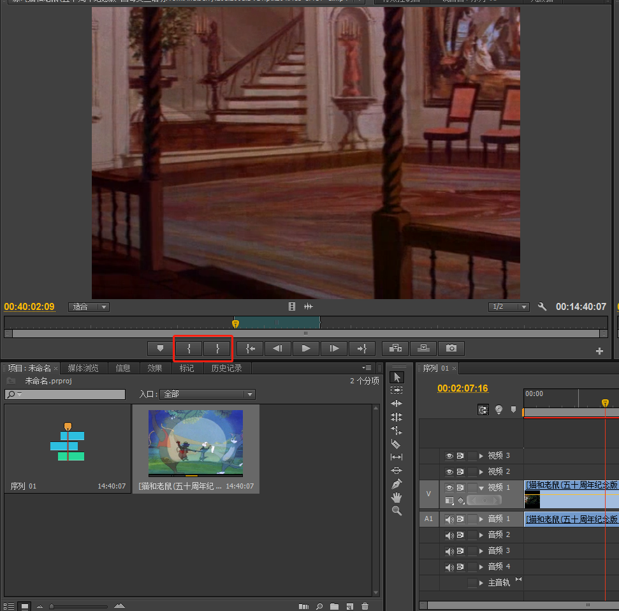Click the V source patch button
This screenshot has height=611, width=619.
point(429,494)
